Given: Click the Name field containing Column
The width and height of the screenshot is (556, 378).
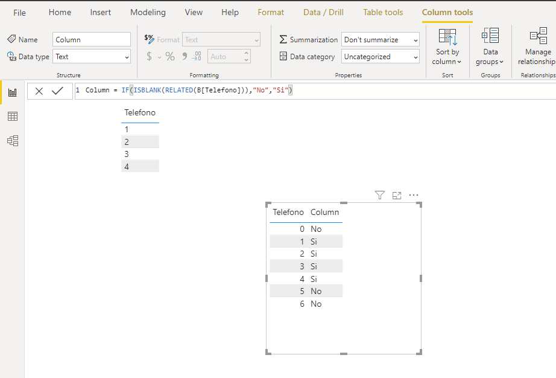Looking at the screenshot, I should tap(92, 39).
